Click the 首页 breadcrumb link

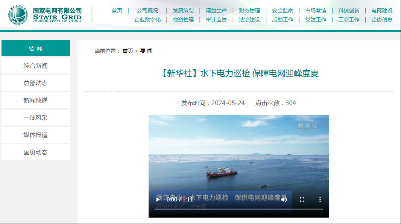click(x=128, y=51)
